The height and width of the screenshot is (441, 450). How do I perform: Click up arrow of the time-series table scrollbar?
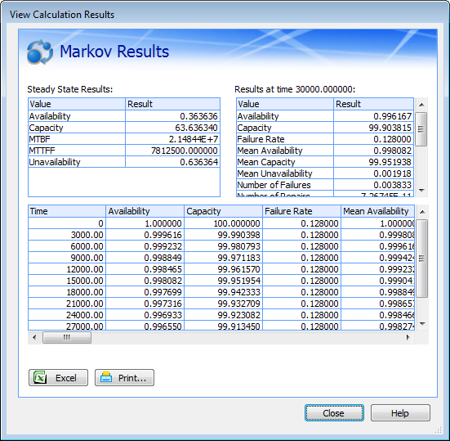point(422,212)
